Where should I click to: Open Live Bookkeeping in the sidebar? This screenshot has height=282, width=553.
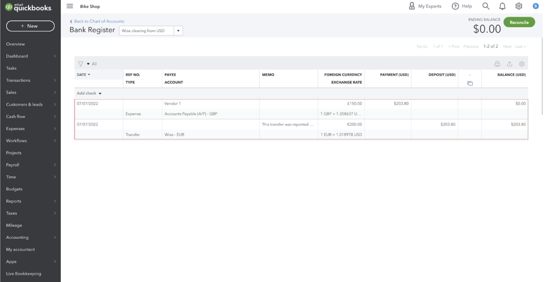click(x=24, y=274)
